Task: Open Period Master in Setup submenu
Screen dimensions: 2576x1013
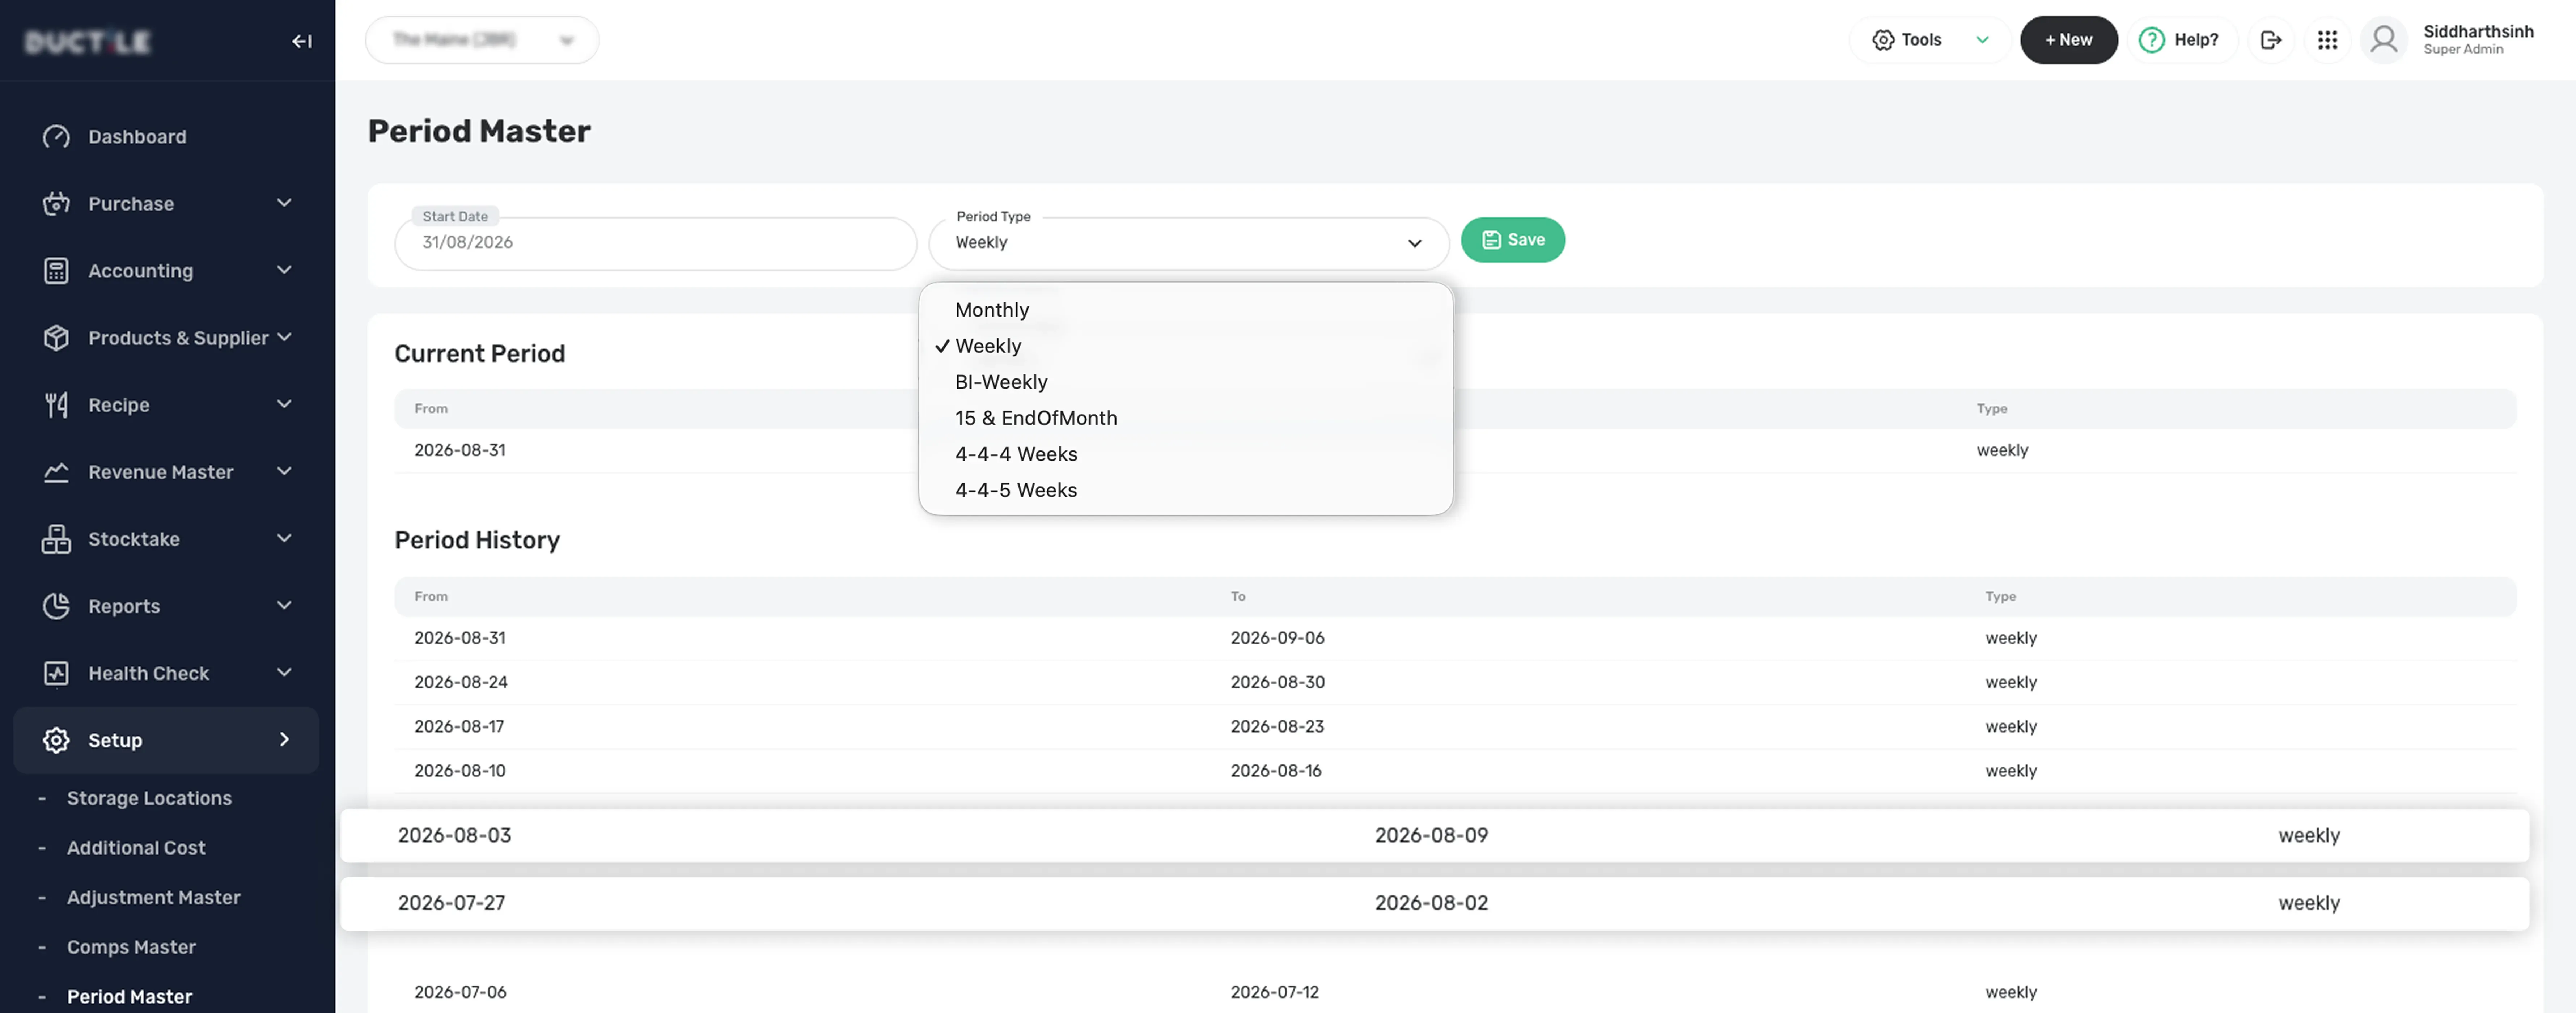Action: pyautogui.click(x=129, y=997)
